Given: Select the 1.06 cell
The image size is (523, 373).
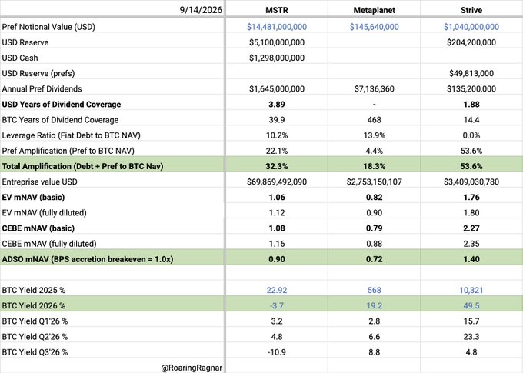Looking at the screenshot, I should pos(277,197).
